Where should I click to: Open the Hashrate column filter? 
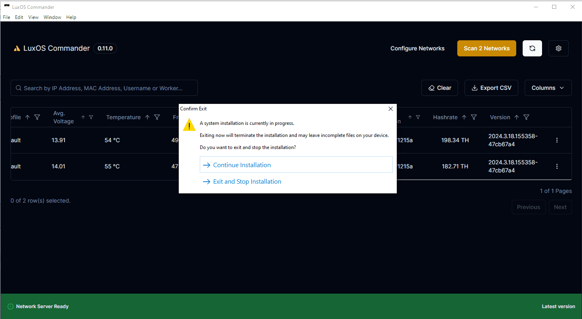point(474,117)
